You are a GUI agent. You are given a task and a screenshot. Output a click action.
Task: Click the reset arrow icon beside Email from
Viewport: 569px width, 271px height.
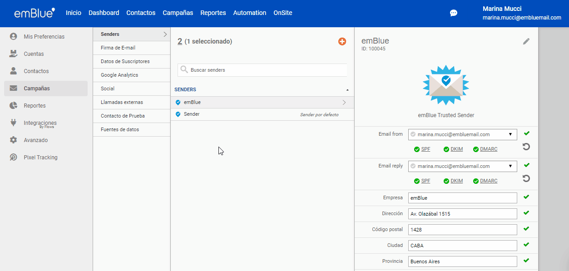coord(526,147)
